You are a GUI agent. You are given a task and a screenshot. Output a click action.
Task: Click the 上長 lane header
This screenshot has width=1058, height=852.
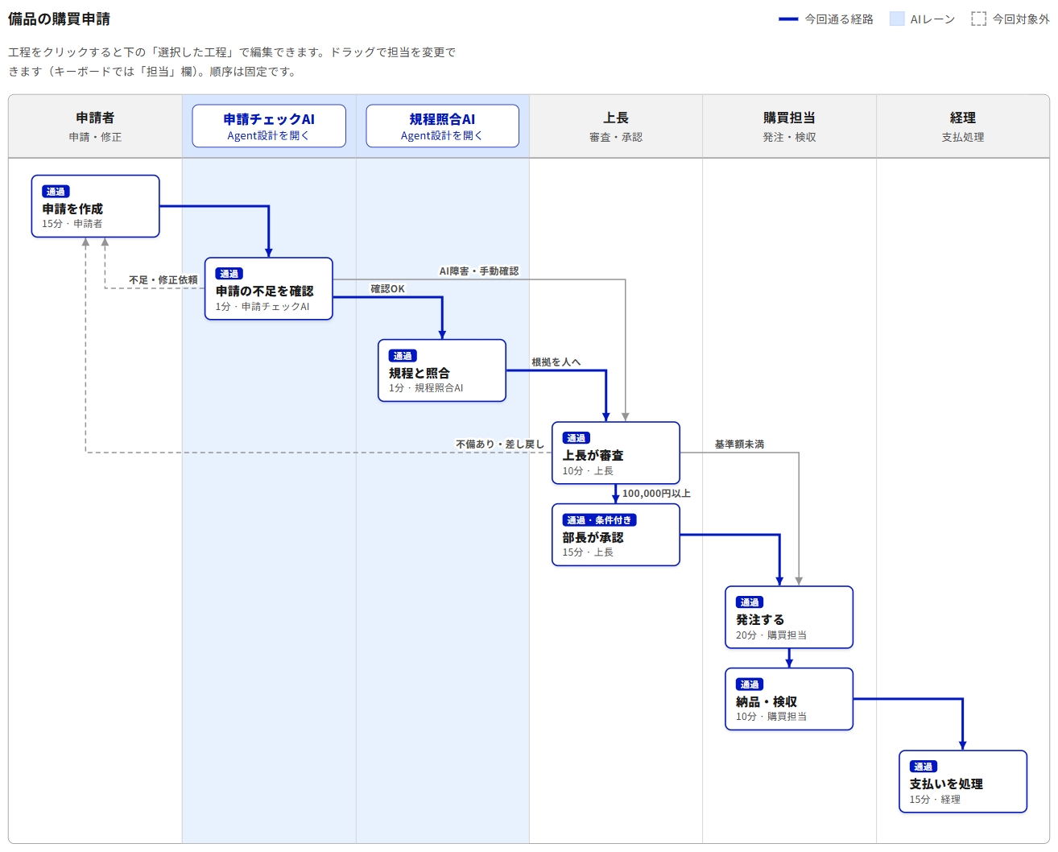[x=616, y=126]
